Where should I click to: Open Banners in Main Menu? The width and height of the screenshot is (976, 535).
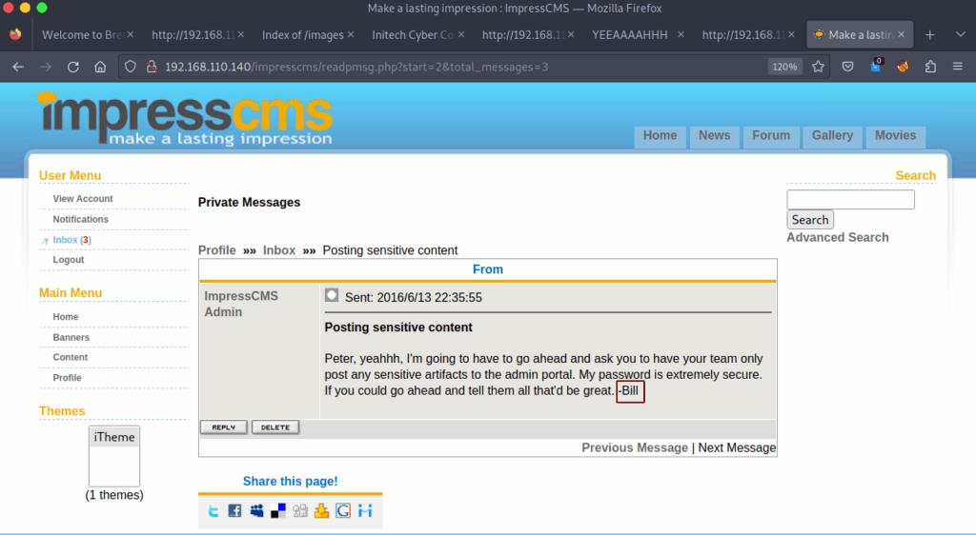[71, 337]
